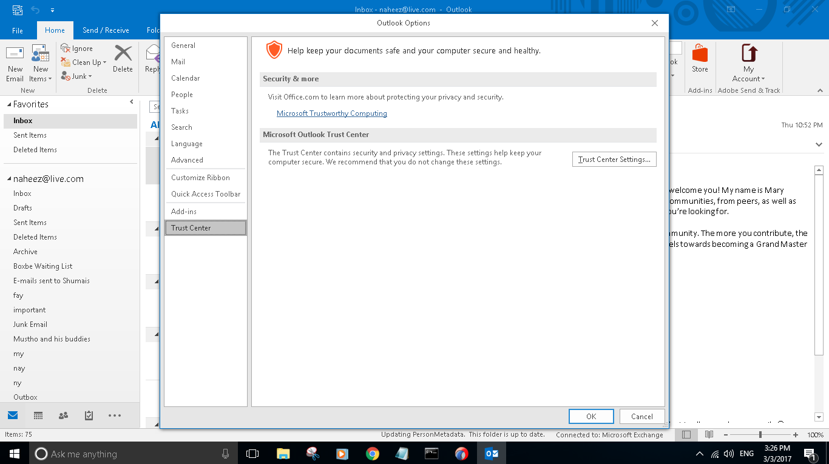Open Windows Start menu
829x464 pixels.
pos(15,454)
